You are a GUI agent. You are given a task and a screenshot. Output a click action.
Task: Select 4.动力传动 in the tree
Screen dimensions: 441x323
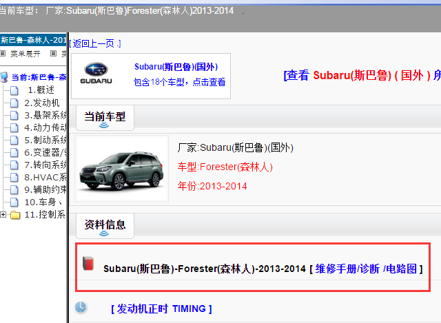click(45, 127)
